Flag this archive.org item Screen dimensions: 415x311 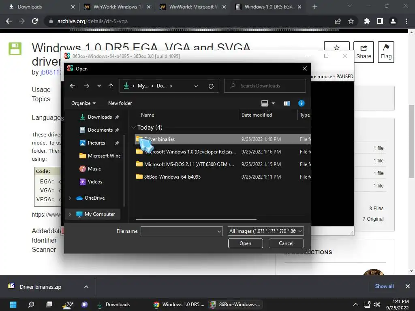(386, 52)
